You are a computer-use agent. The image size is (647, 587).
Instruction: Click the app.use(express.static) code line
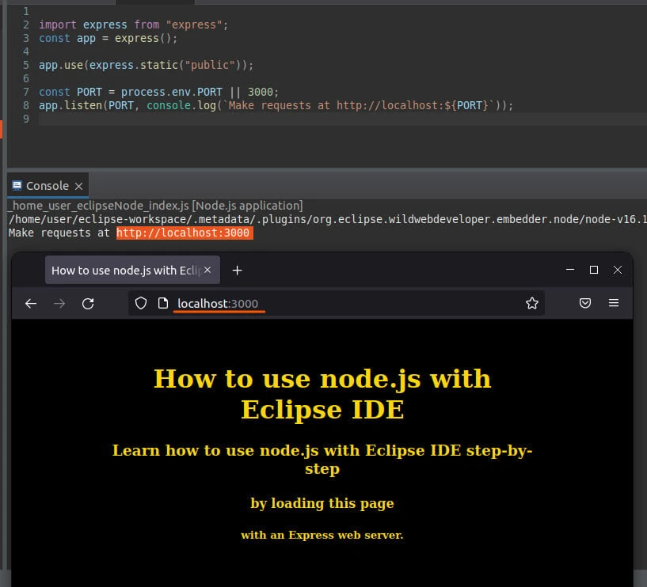[x=146, y=65]
